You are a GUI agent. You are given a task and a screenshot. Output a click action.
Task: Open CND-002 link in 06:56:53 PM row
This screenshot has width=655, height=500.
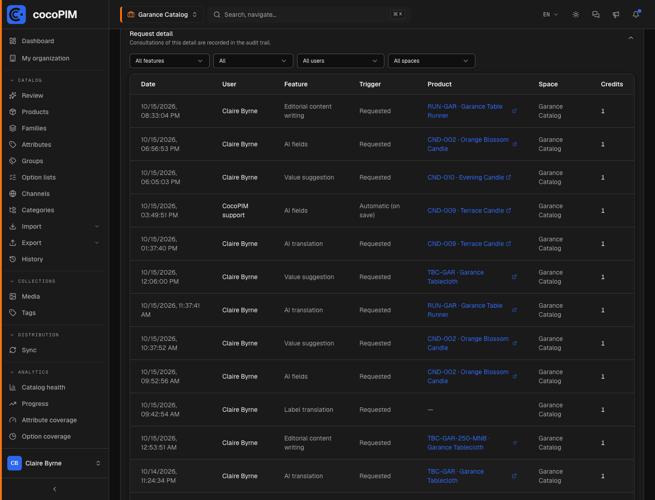coord(468,144)
